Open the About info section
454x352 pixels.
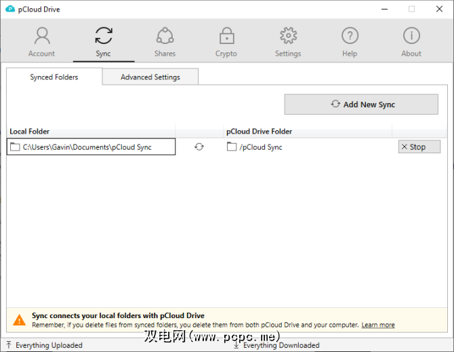pos(411,42)
